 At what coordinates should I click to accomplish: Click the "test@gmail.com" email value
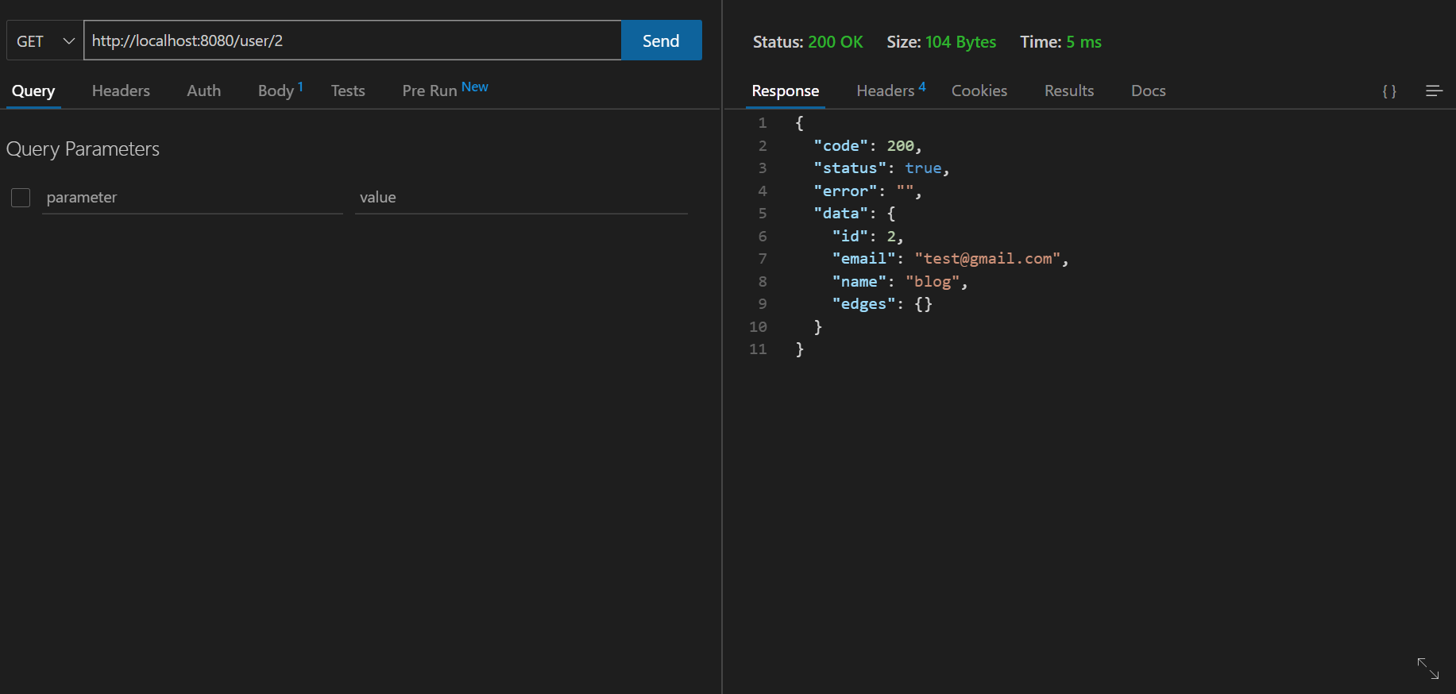click(987, 258)
